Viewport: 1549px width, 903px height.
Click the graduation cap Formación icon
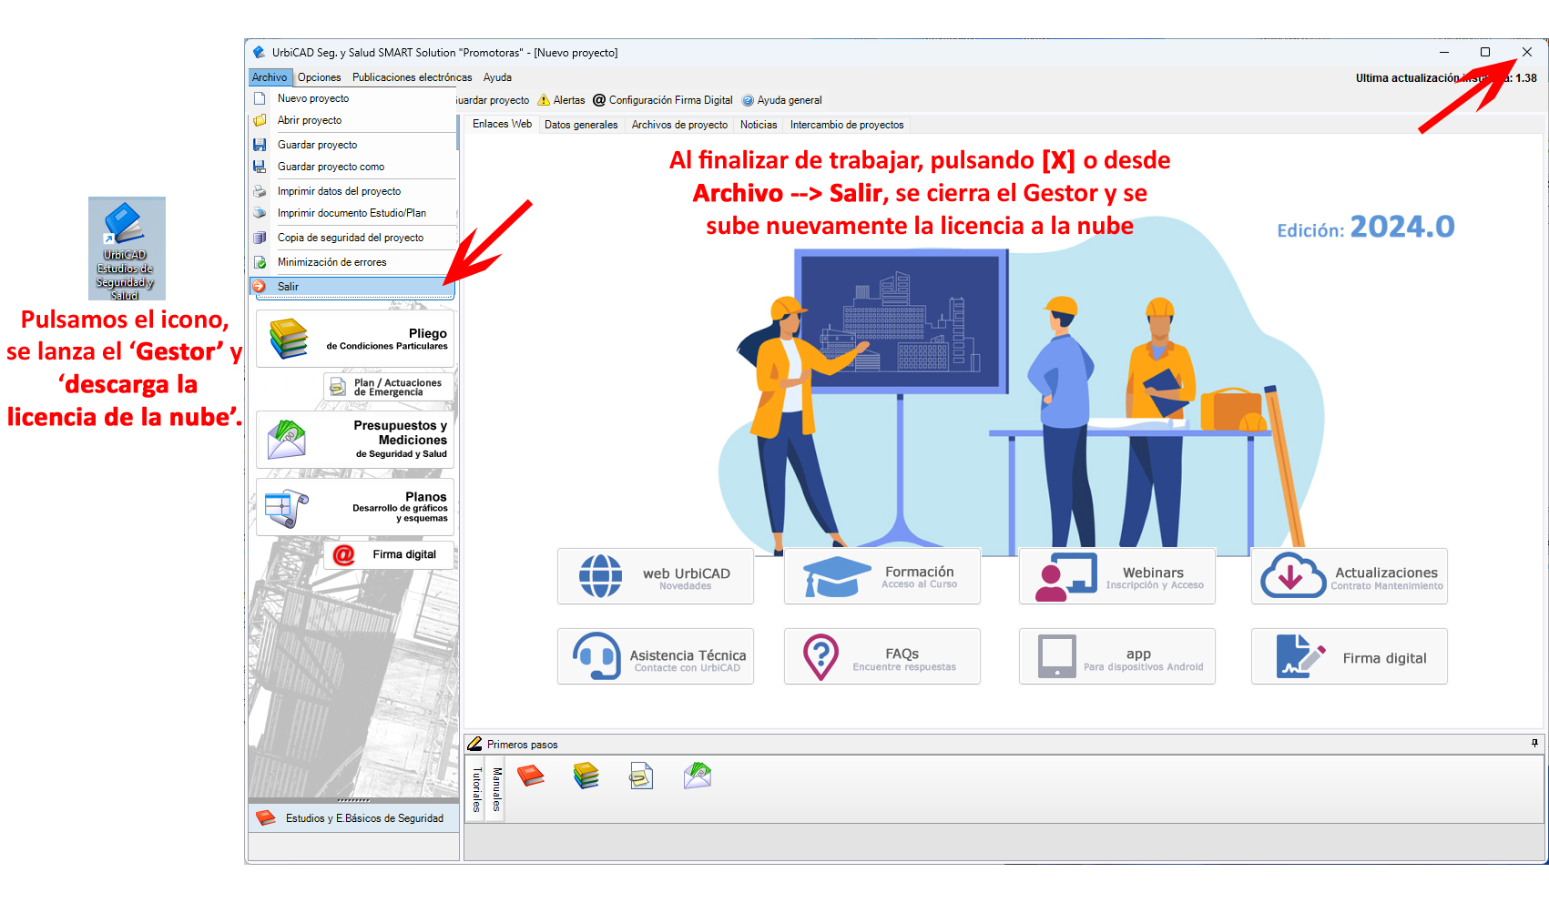coord(836,576)
